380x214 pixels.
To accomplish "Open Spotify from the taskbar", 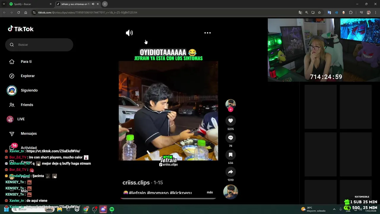I will pos(112,209).
